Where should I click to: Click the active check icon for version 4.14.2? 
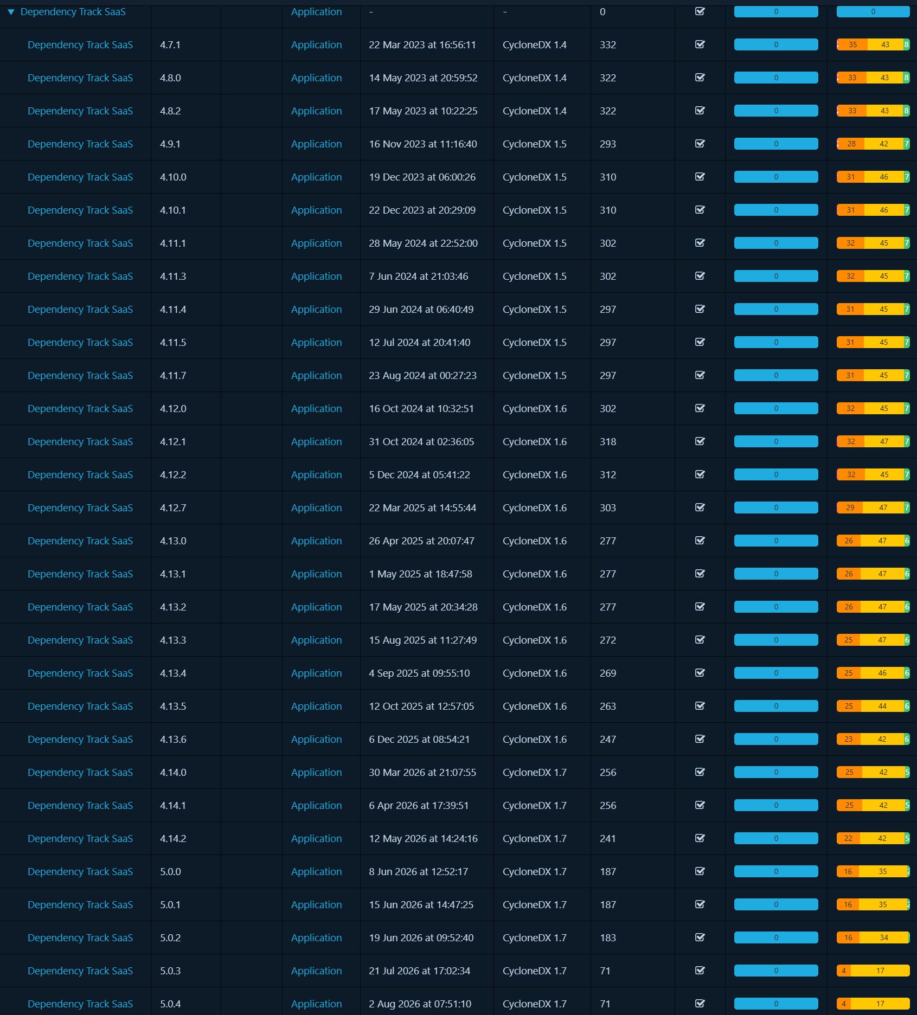coord(700,838)
